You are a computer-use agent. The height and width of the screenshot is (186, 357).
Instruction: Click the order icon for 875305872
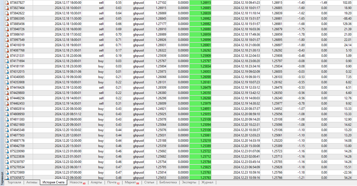[x=7, y=178]
